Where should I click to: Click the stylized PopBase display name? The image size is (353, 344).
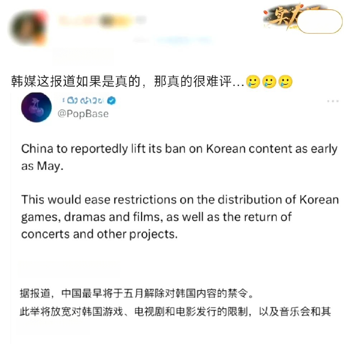[83, 100]
